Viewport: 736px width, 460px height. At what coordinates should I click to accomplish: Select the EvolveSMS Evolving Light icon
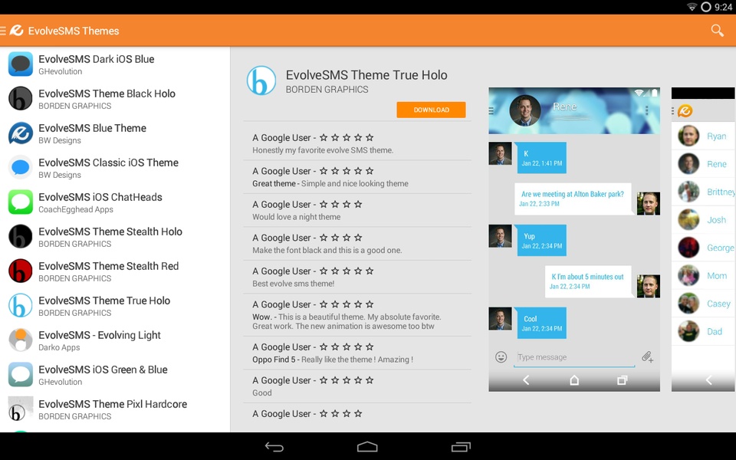(21, 340)
